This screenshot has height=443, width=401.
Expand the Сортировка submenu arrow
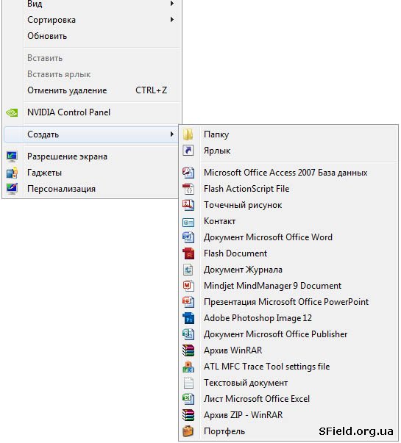tap(171, 20)
